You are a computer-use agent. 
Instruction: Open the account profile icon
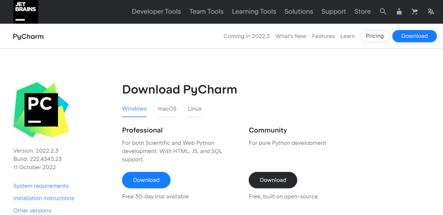tap(399, 12)
